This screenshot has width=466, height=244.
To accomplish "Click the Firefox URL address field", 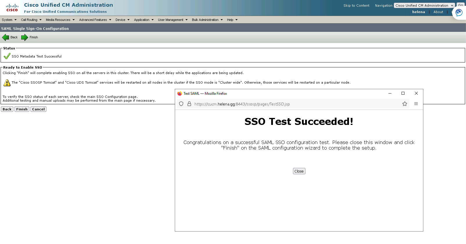I will click(290, 104).
